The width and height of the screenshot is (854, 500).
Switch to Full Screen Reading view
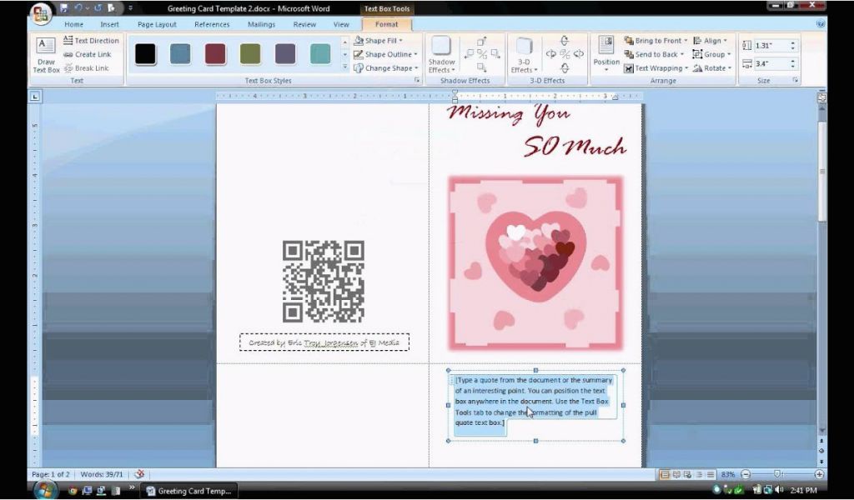676,474
